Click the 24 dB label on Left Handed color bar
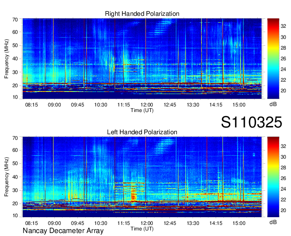 click(x=283, y=189)
